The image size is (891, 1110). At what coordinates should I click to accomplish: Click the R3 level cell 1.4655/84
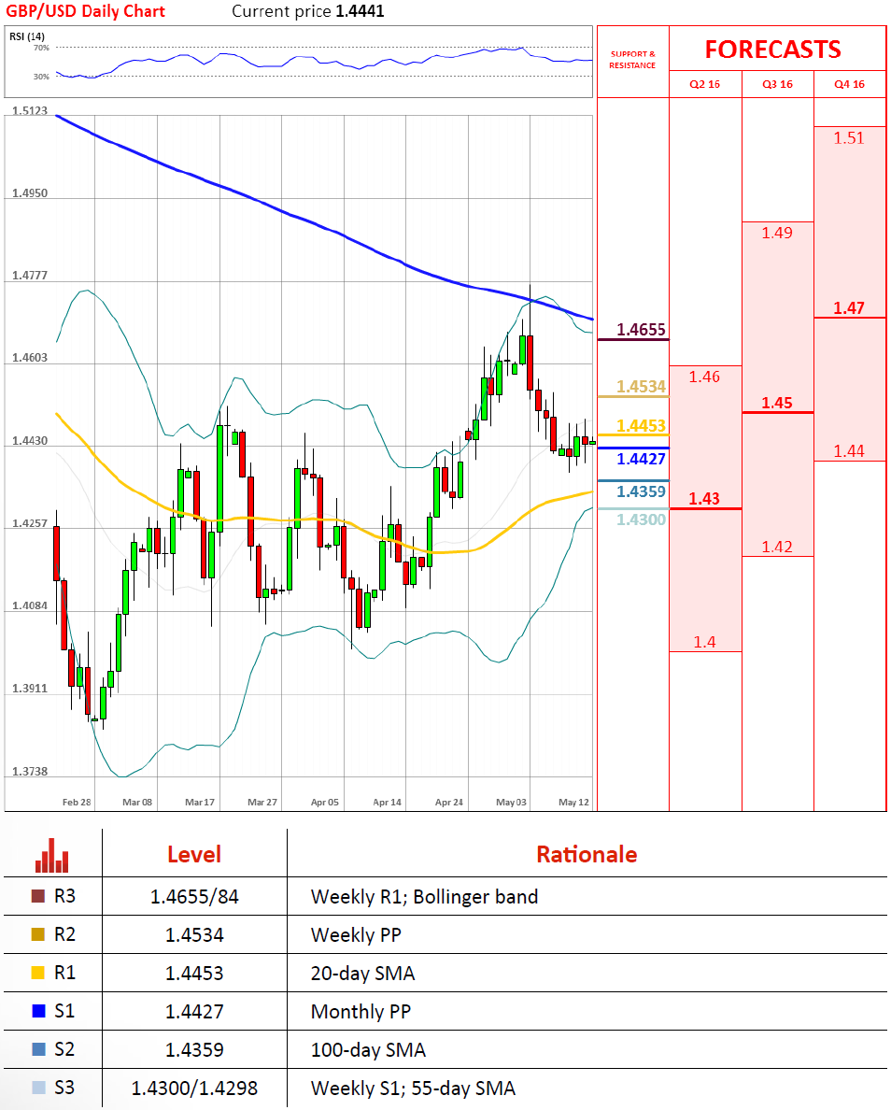(x=194, y=897)
